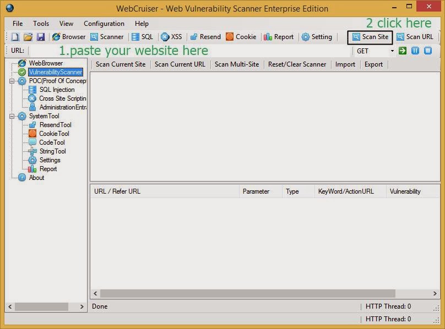The image size is (445, 329).
Task: Click the blue pause icon
Action: coord(415,51)
